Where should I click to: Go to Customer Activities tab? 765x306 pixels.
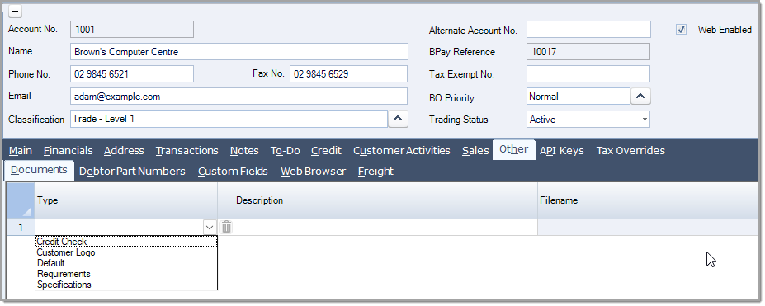[402, 151]
